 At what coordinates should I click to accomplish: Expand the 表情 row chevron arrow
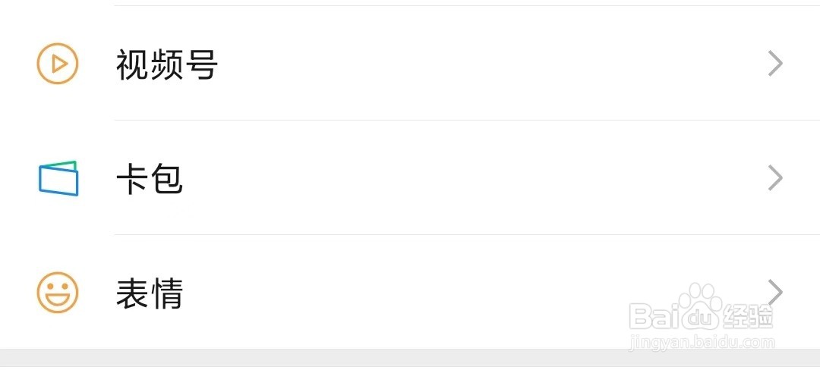(775, 292)
